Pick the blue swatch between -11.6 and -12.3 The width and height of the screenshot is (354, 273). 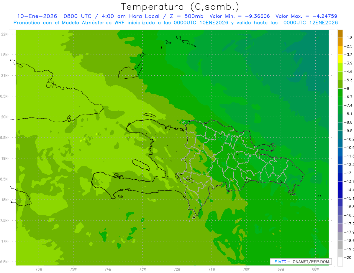[x=340, y=160]
